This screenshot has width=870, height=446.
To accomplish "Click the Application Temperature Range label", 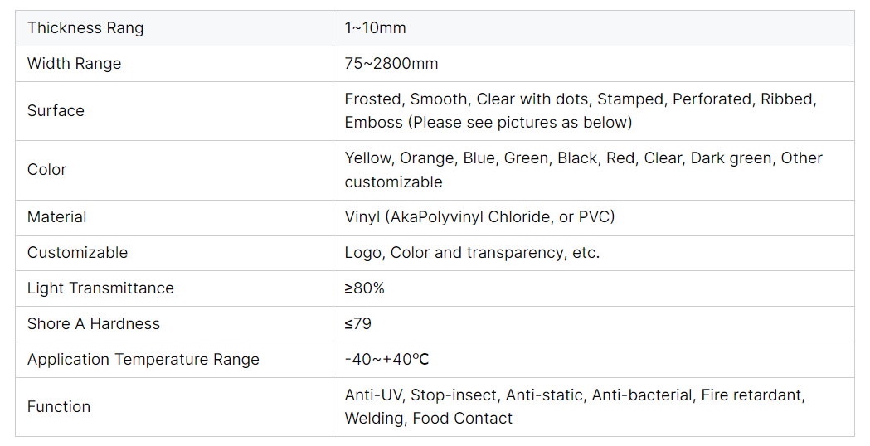I will pos(143,360).
